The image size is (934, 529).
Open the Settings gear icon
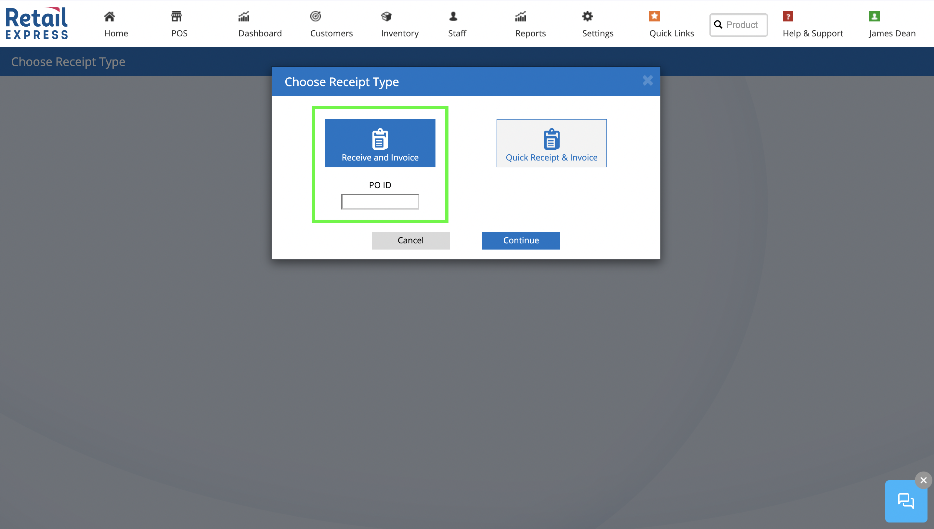[x=588, y=16]
